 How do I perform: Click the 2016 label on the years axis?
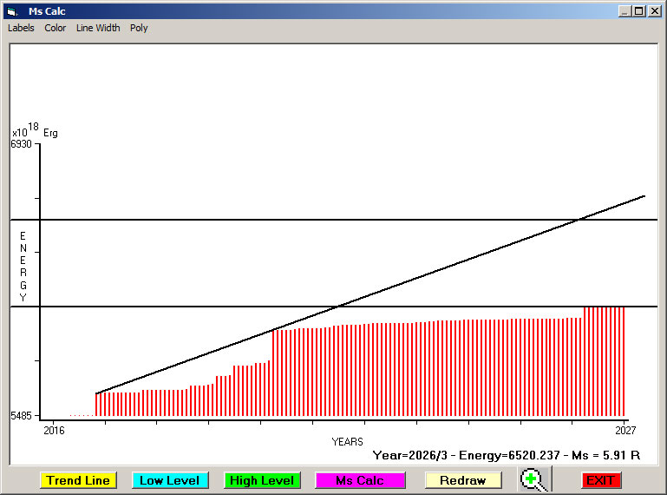click(x=54, y=430)
